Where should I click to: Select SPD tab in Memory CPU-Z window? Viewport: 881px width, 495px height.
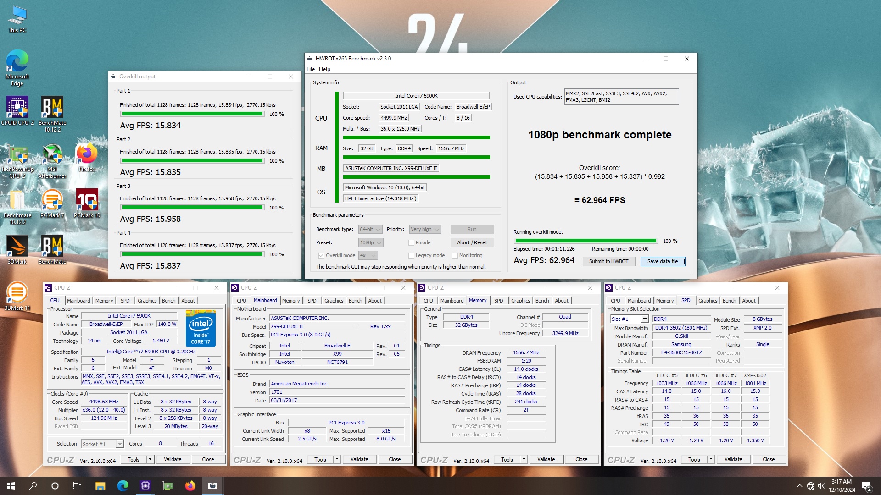[x=498, y=301]
